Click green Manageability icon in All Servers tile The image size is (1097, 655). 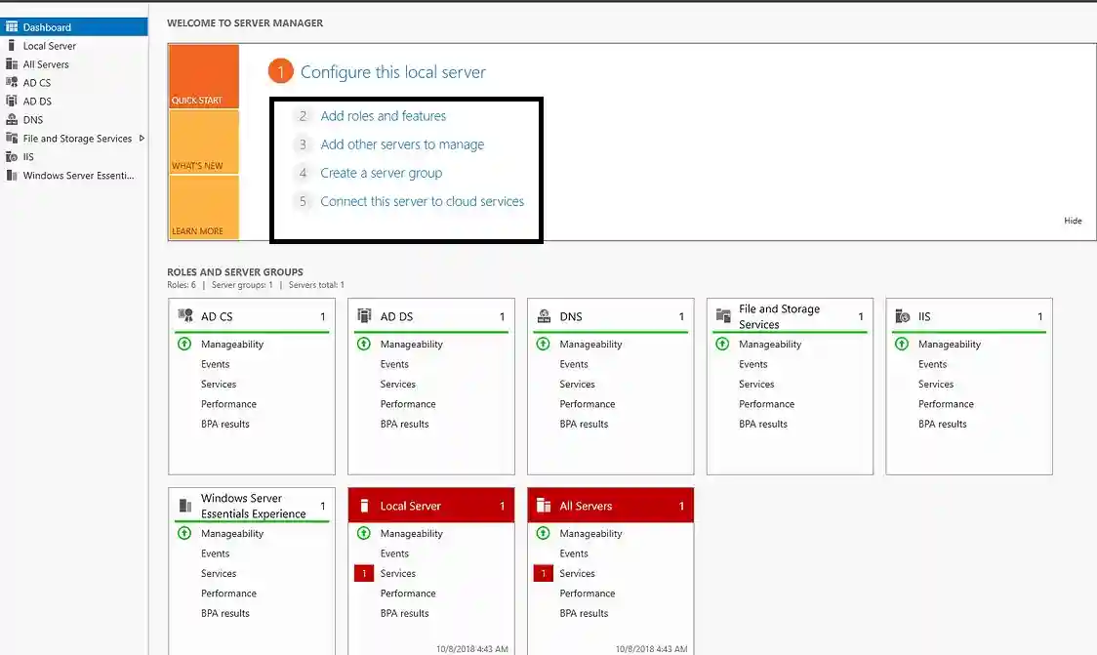click(x=543, y=533)
